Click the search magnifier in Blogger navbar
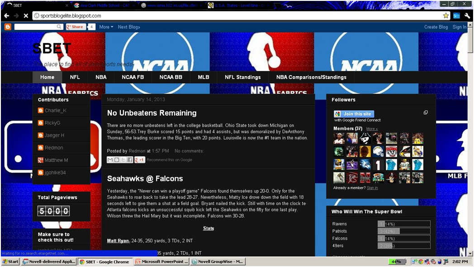474x267 pixels. 59,27
